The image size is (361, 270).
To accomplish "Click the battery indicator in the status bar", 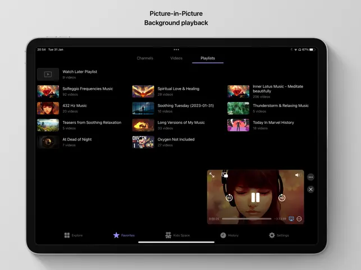I will click(312, 50).
